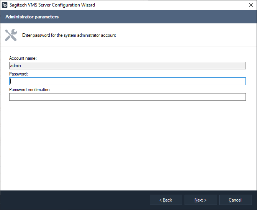Cancel the configuration wizard

(x=235, y=200)
